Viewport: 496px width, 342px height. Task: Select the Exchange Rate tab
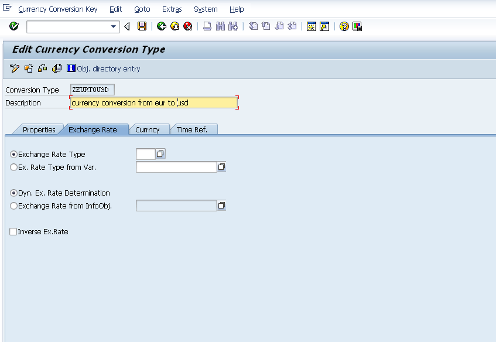[93, 129]
